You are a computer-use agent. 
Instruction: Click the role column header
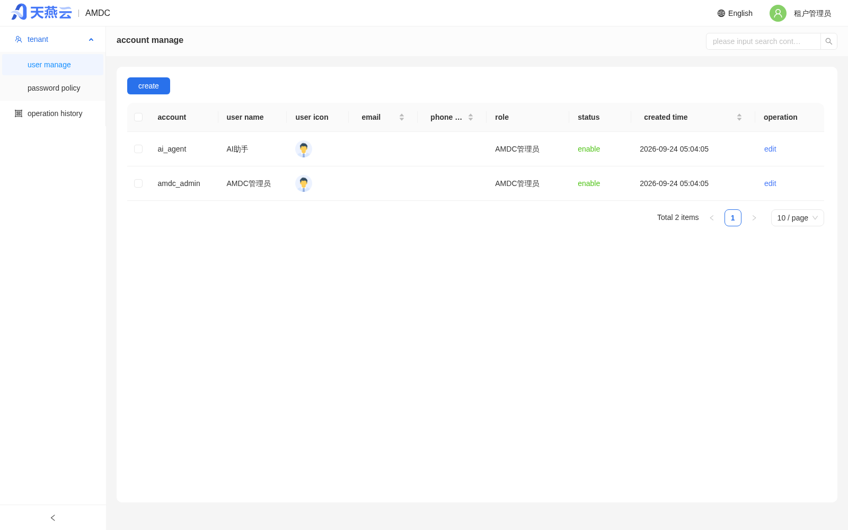point(502,117)
